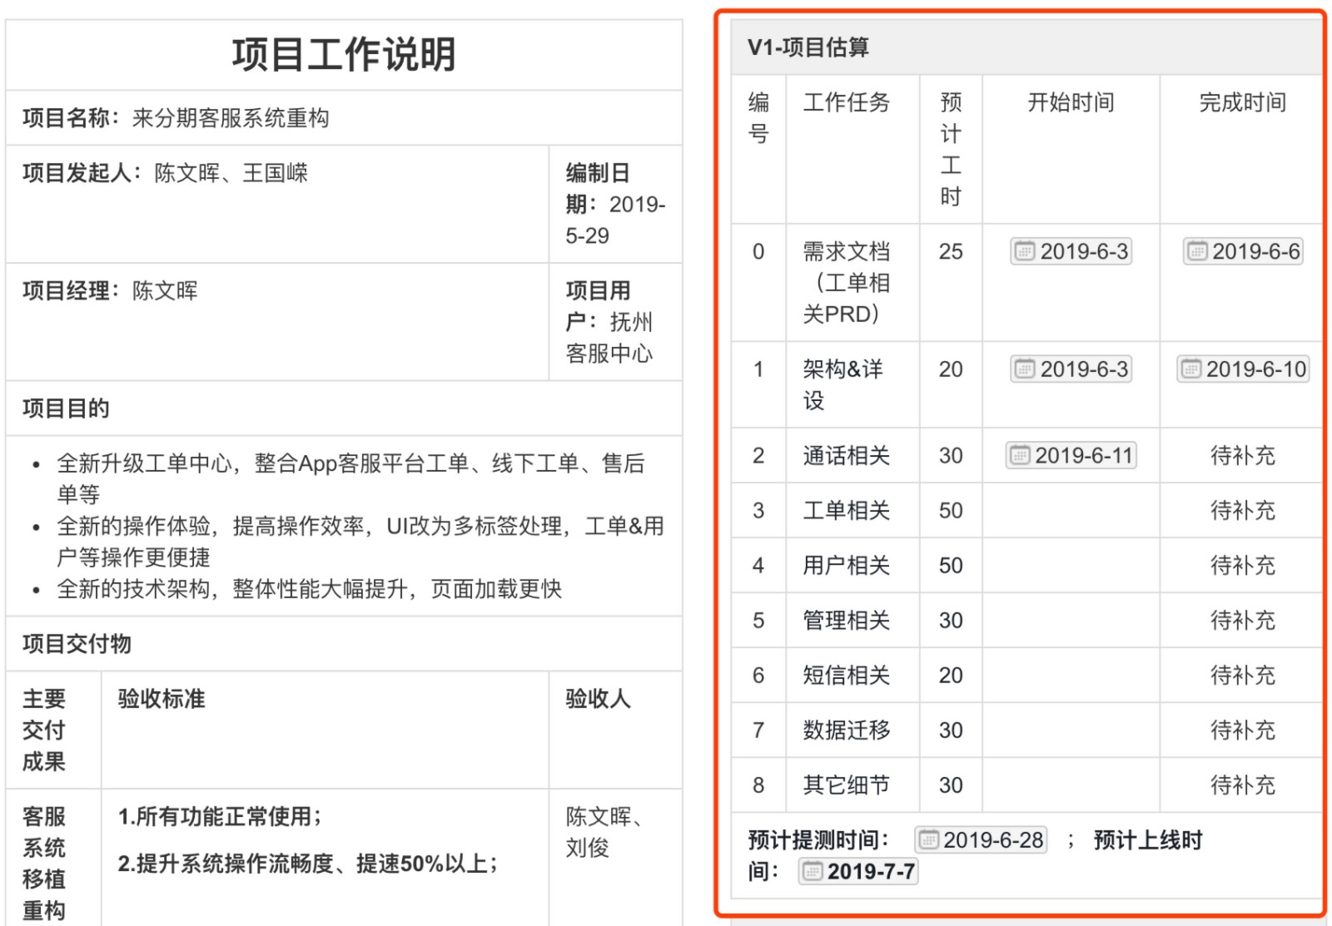Select the 待补充 cell in 短信相关 row
This screenshot has height=926, width=1332.
click(1241, 676)
